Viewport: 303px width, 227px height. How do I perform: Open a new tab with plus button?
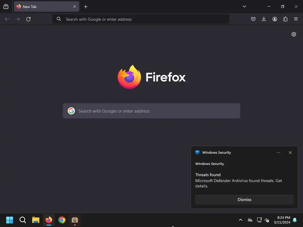click(86, 7)
